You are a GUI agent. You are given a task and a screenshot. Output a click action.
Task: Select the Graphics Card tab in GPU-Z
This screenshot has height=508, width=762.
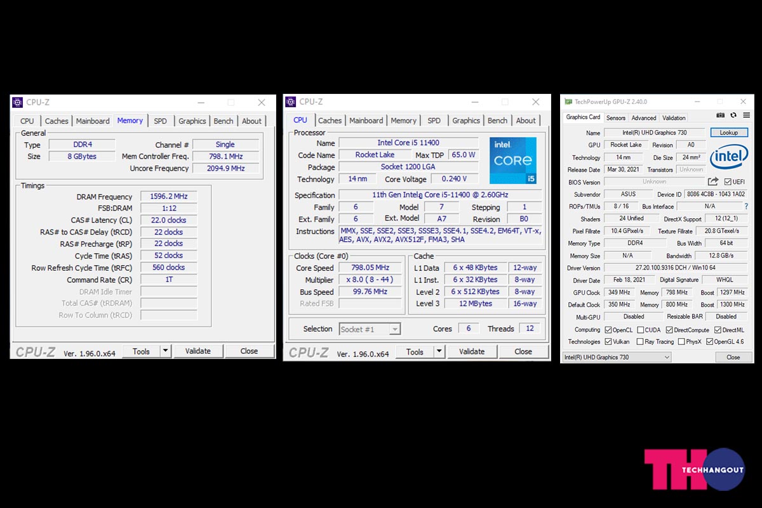(x=583, y=117)
